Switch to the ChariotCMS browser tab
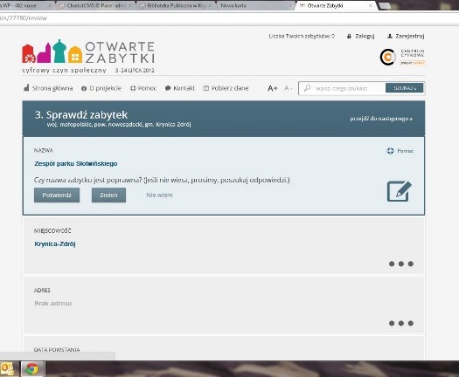 click(x=95, y=5)
